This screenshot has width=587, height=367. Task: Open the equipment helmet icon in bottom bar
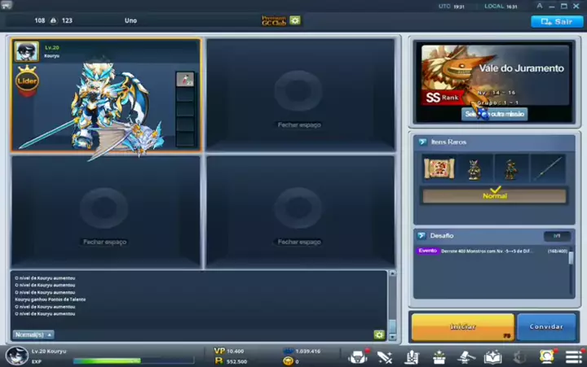click(x=357, y=356)
